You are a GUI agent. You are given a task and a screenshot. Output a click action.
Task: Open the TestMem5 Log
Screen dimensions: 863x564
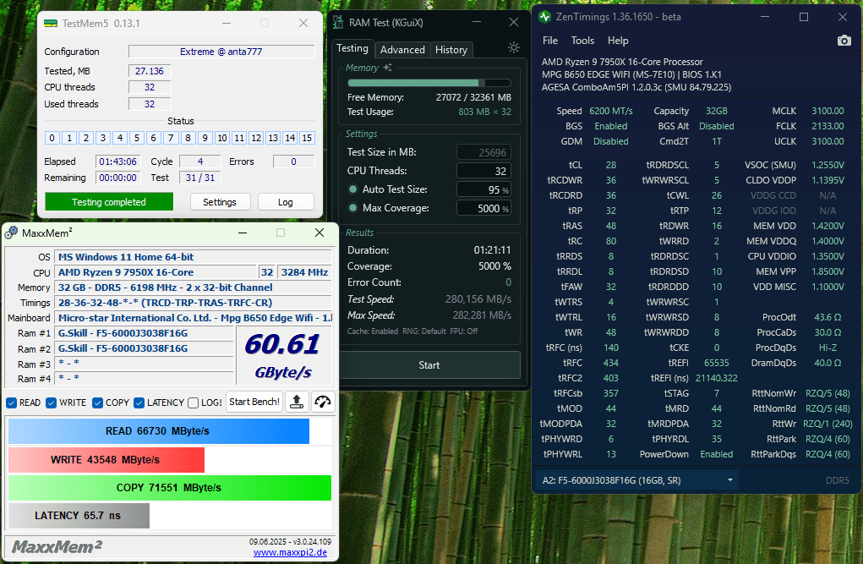[286, 202]
